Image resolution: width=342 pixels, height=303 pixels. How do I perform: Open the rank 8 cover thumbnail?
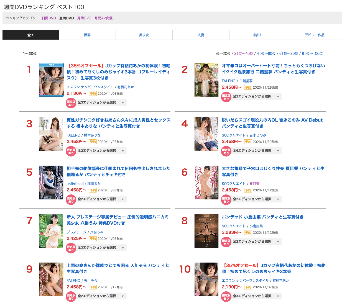point(206,231)
